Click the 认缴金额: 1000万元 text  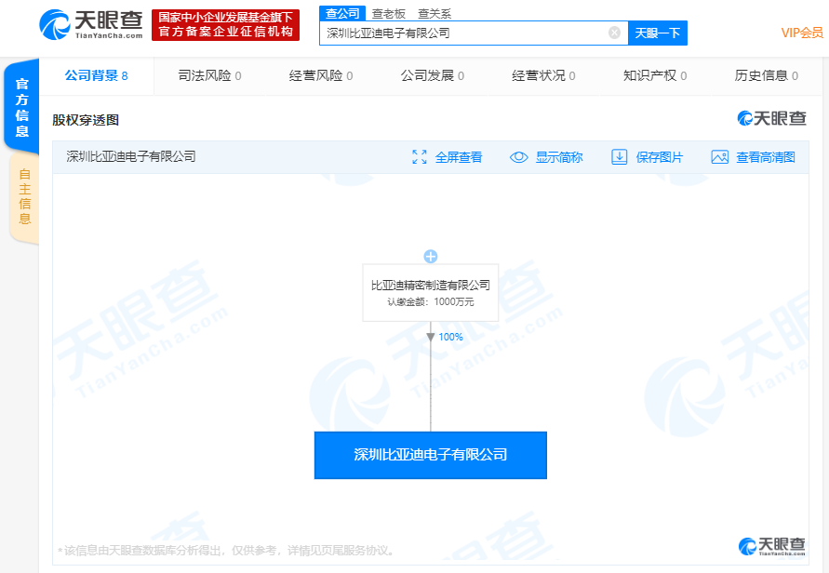(x=431, y=301)
